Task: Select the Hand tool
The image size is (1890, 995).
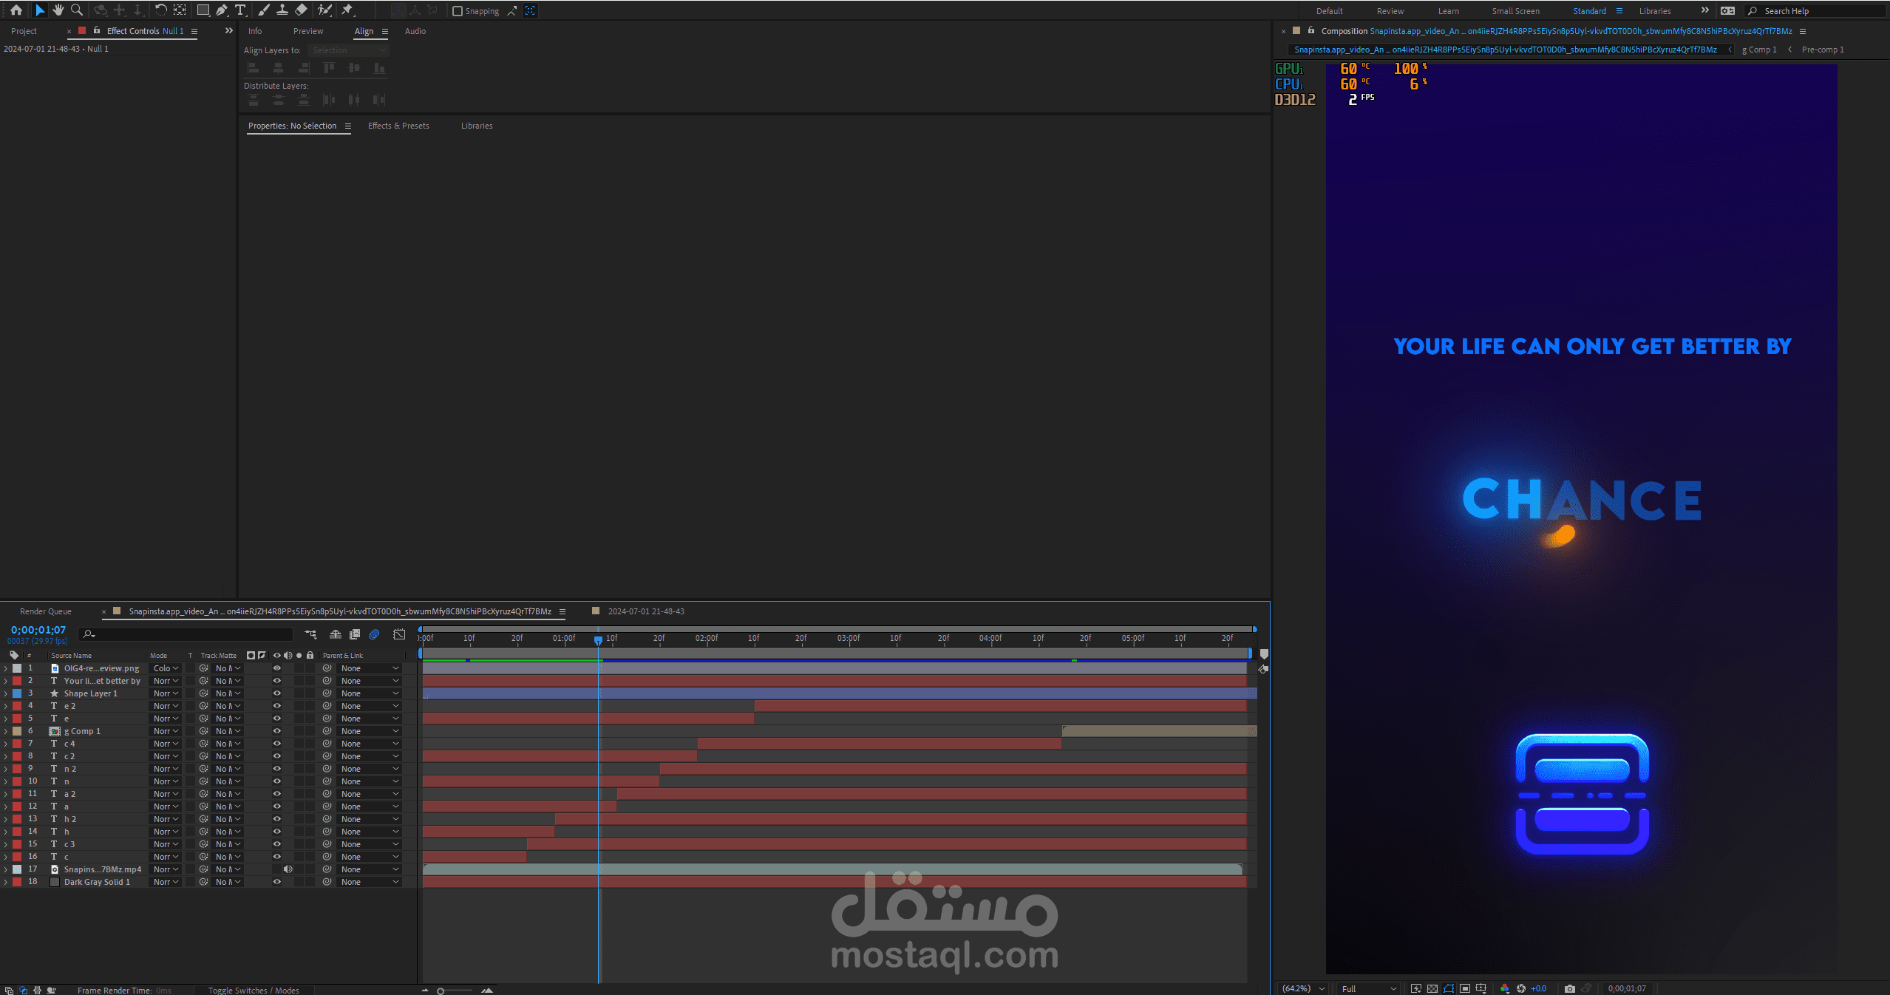Action: click(58, 10)
